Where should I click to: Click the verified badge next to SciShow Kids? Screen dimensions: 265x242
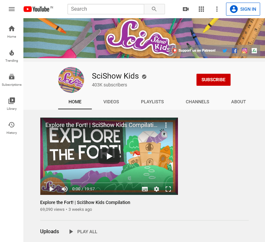(144, 77)
